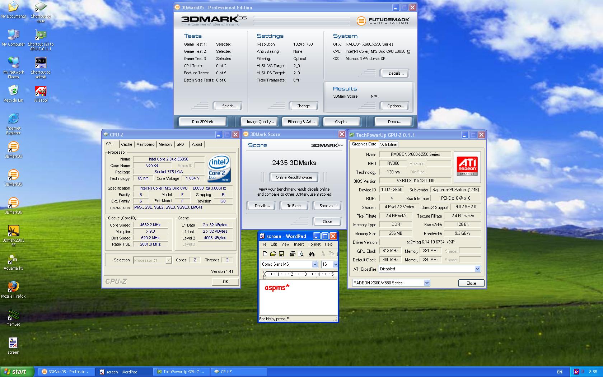Click Online ResultBrowser button
Screen dimensions: 603x377
pyautogui.click(x=294, y=177)
